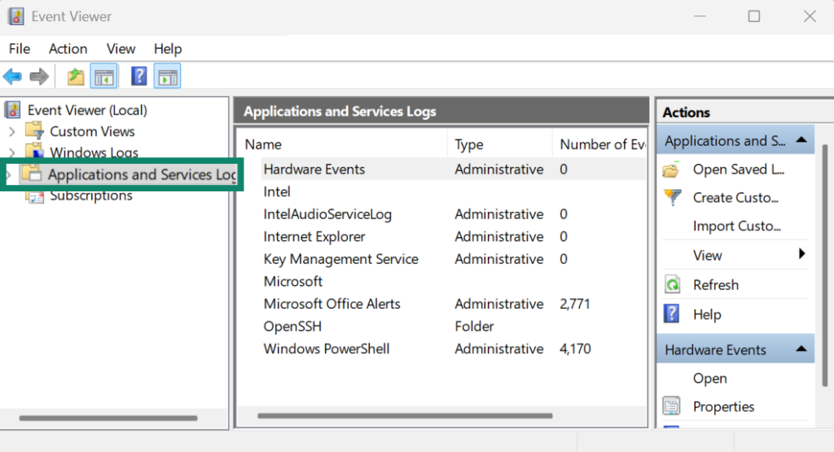834x452 pixels.
Task: Collapse the Hardware Events actions section
Action: click(801, 349)
